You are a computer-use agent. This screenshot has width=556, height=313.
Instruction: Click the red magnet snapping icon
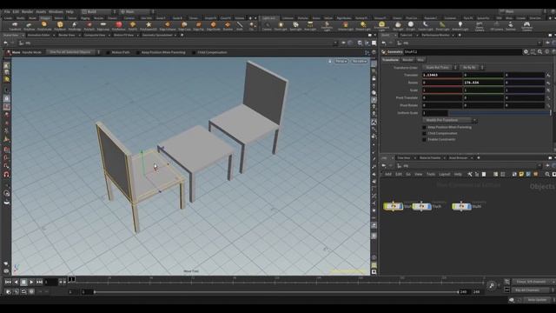tap(7, 174)
